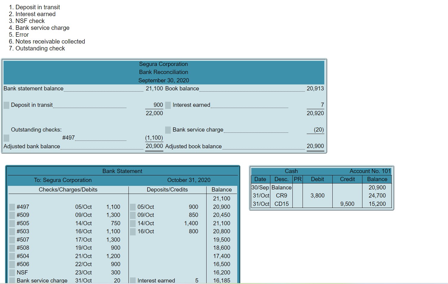Click the 750 amount for check #505
Screen dimensions: 448x284
pyautogui.click(x=116, y=223)
